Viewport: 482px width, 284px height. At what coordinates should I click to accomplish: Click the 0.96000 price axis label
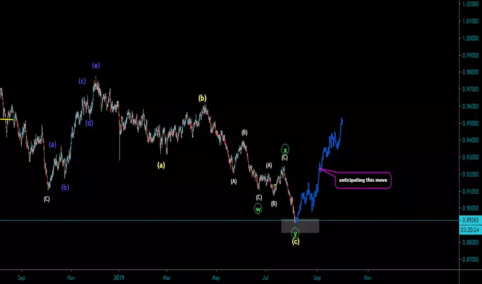point(470,106)
